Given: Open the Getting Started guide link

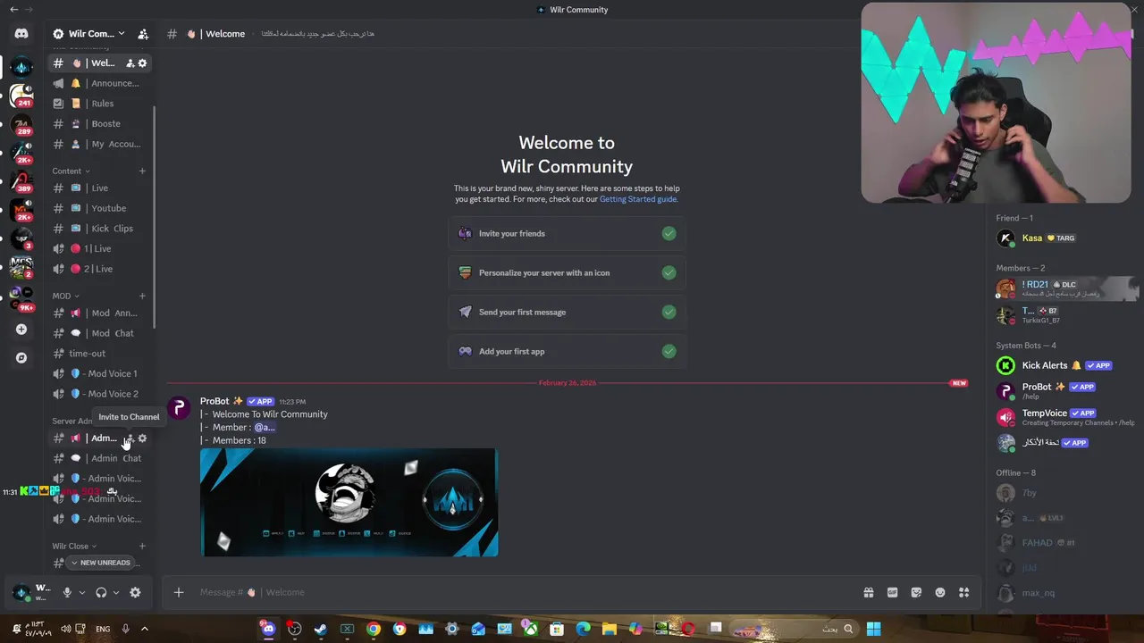Looking at the screenshot, I should coord(638,199).
